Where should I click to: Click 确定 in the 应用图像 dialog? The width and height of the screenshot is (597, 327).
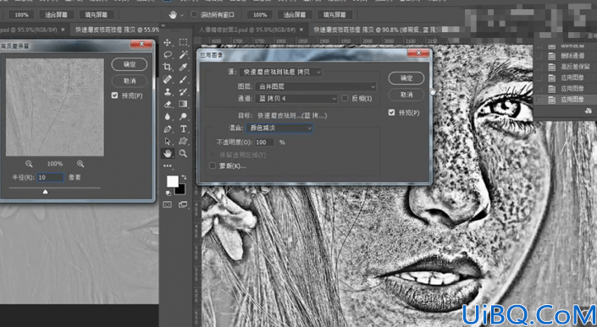tap(406, 79)
